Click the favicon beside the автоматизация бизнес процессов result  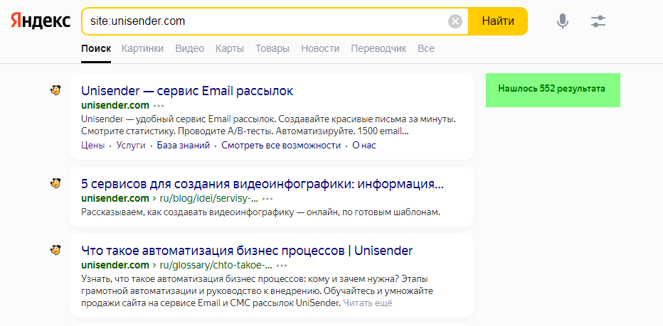point(55,250)
